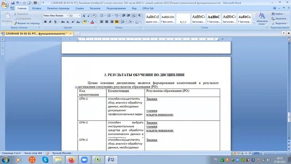Align text right
The width and height of the screenshot is (291, 164).
[x=112, y=22]
